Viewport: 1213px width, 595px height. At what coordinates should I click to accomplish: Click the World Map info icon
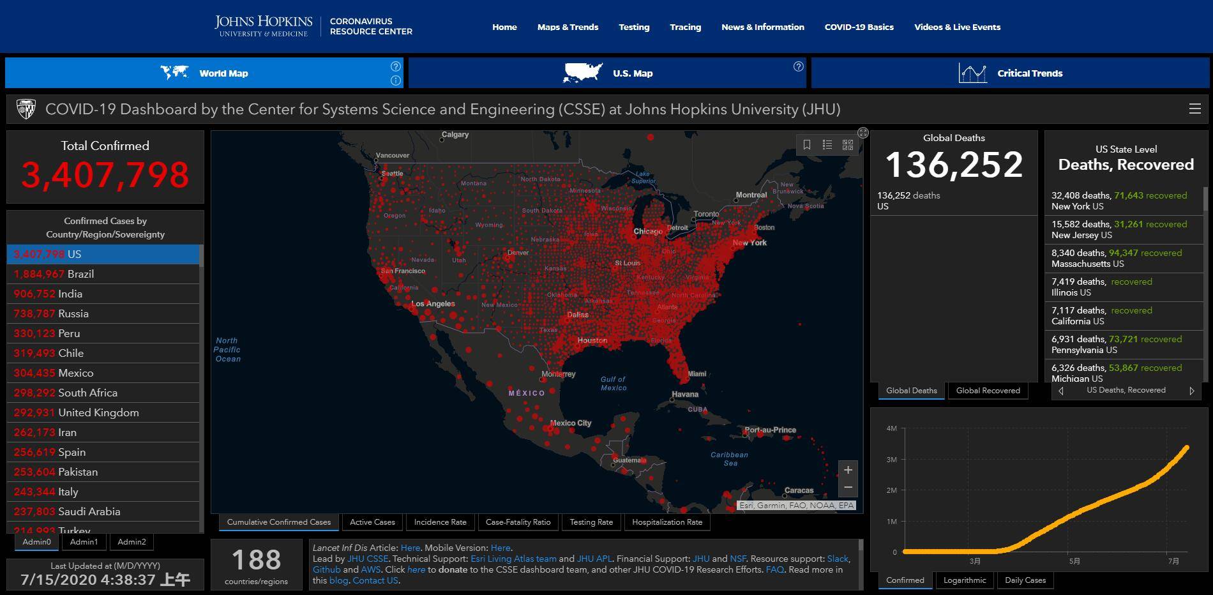(396, 80)
